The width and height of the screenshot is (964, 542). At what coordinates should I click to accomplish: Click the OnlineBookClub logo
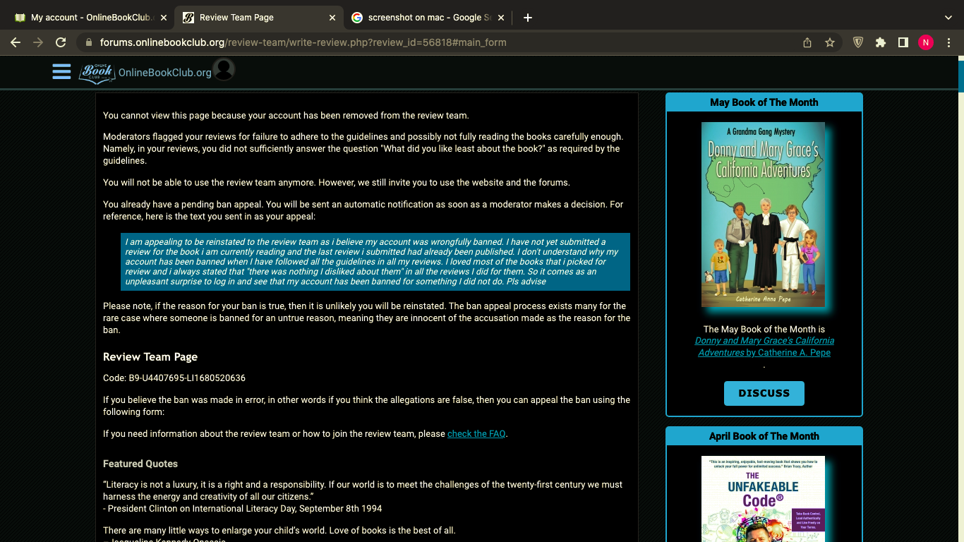tap(97, 72)
